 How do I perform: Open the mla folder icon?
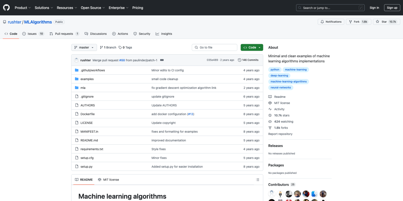[77, 87]
